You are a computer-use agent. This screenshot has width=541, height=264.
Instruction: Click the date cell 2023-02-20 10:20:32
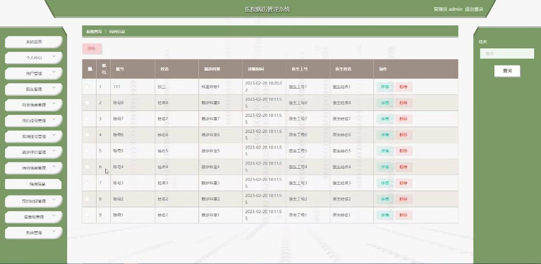point(264,87)
